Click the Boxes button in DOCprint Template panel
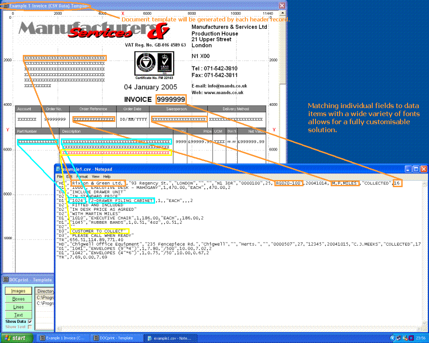The height and width of the screenshot is (343, 429). click(18, 299)
